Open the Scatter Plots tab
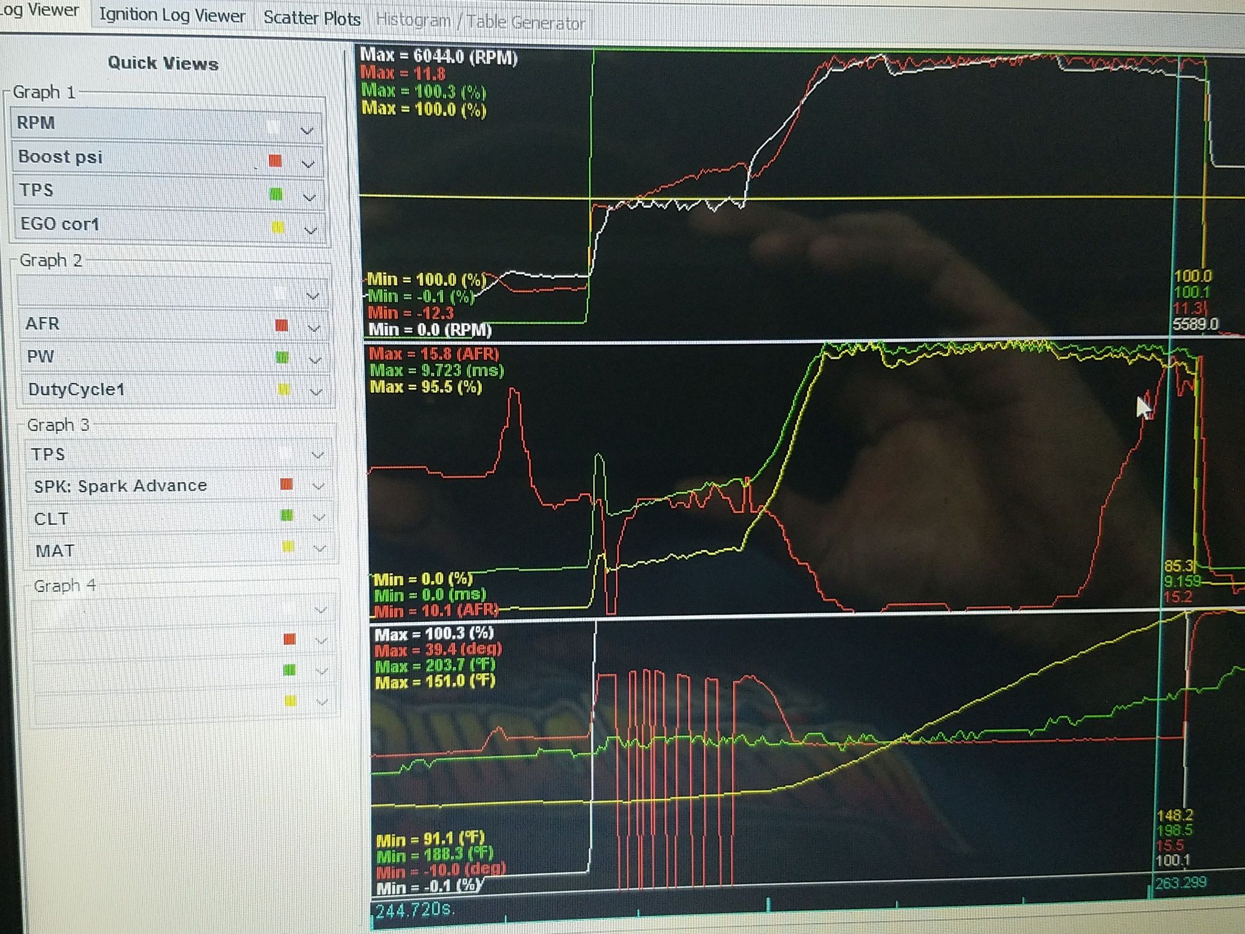 pos(312,19)
